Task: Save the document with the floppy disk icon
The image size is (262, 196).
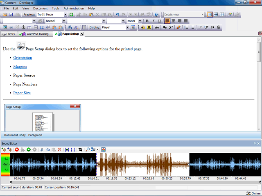Action: tap(11, 15)
